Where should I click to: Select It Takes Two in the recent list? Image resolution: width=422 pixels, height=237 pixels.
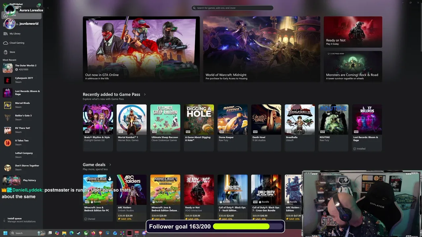22,143
